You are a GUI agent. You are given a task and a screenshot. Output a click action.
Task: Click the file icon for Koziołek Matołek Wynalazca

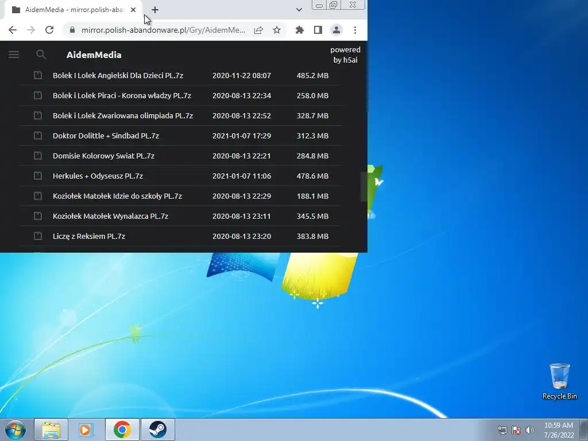(38, 216)
